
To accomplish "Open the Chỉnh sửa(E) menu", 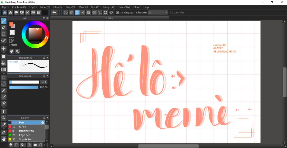I will 19,7.
